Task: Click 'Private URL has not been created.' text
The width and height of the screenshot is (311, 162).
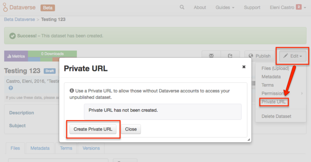Action: coord(123,110)
